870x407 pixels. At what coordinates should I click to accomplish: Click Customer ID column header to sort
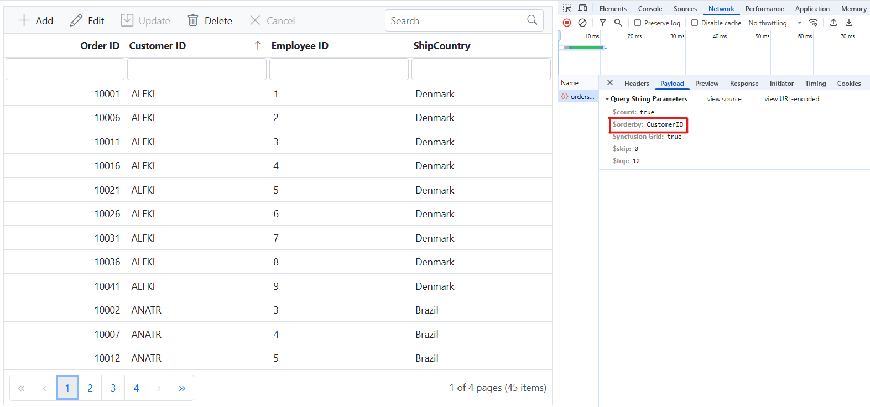coord(158,46)
